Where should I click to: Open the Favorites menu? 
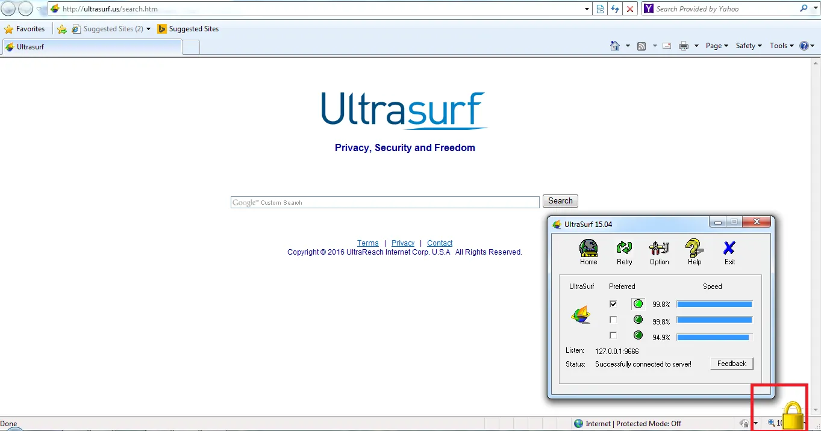click(25, 29)
